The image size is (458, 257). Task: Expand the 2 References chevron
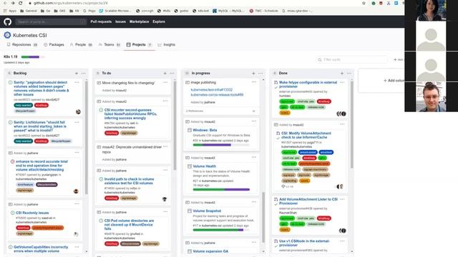(x=253, y=111)
